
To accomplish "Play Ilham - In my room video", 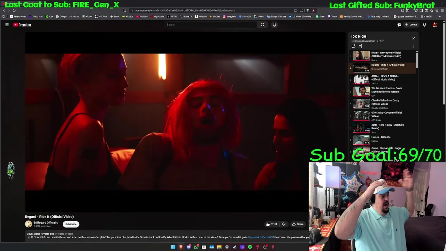I will tap(382, 56).
